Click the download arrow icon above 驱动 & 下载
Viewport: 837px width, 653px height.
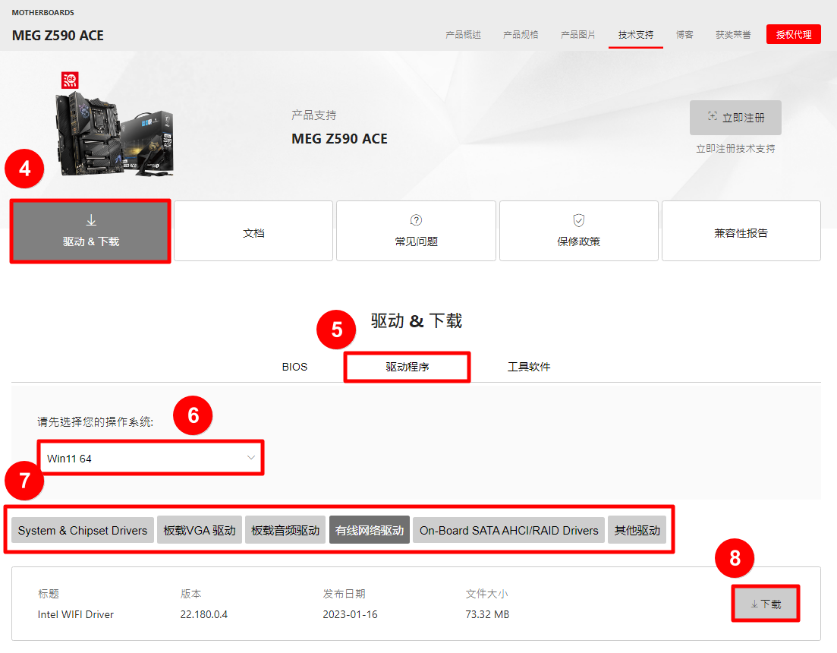[91, 220]
